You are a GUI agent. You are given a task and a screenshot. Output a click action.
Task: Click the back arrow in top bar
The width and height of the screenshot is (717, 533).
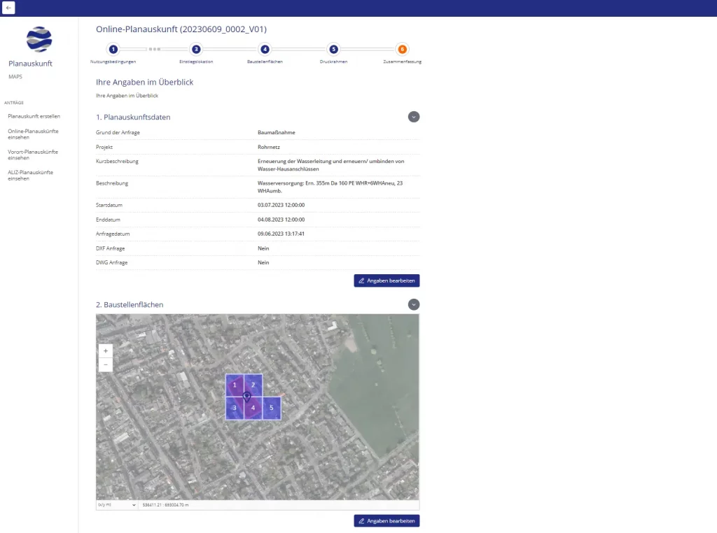pyautogui.click(x=9, y=8)
